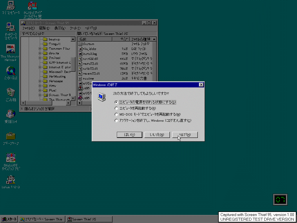297x223 pixels.
Task: Expand the Dmitool folder in tree
Action: (40, 58)
